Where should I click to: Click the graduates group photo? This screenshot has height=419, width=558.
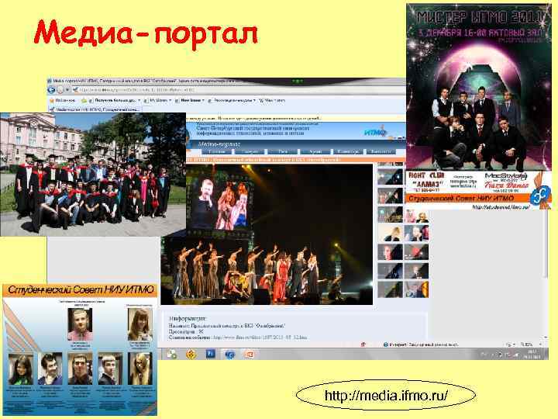click(x=93, y=175)
